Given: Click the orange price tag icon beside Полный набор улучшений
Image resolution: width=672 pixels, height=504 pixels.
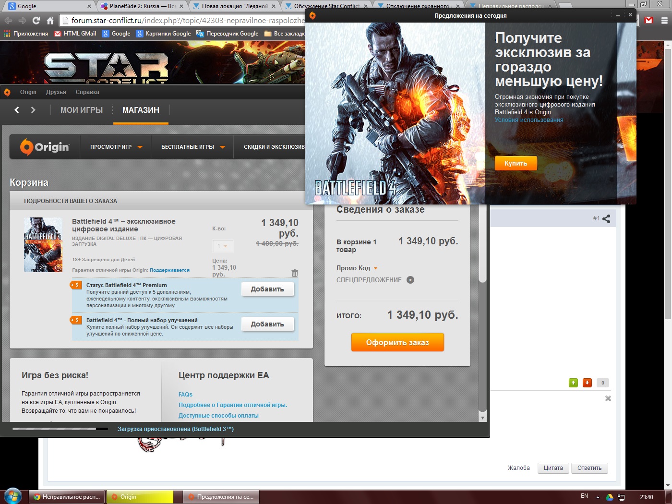Looking at the screenshot, I should point(76,320).
